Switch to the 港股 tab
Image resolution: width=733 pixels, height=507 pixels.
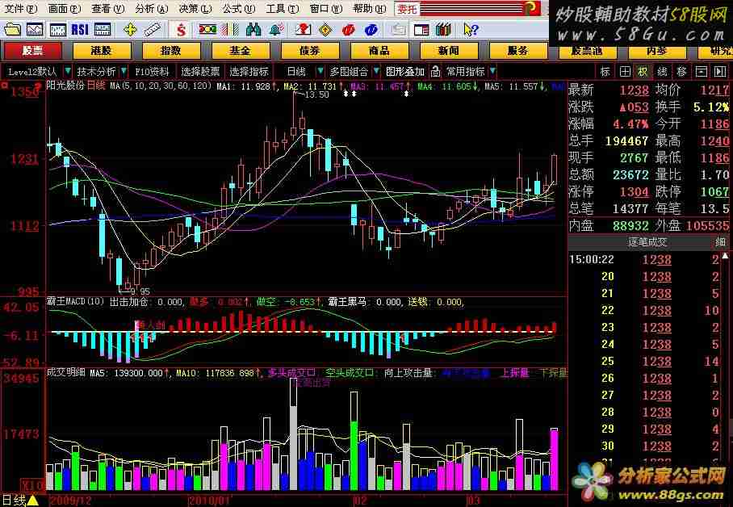pos(102,51)
